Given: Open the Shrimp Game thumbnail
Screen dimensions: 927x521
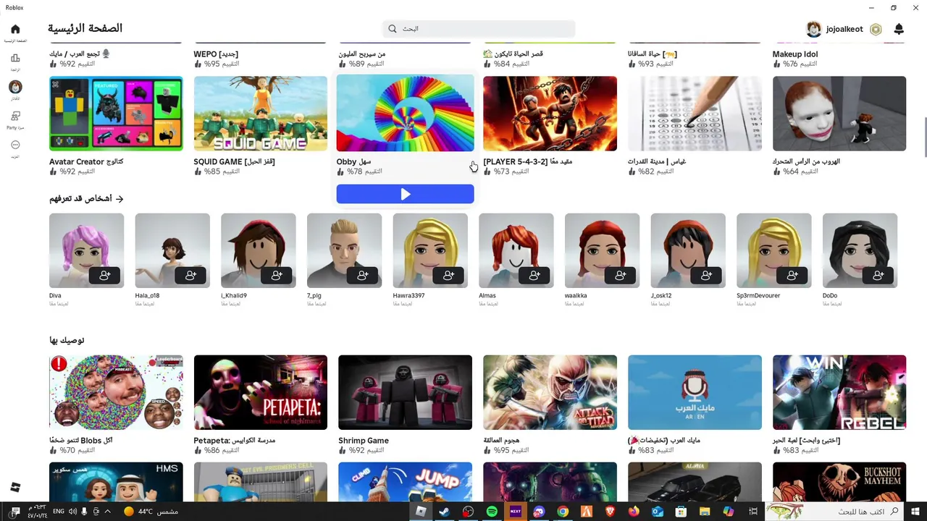Looking at the screenshot, I should click(x=405, y=392).
